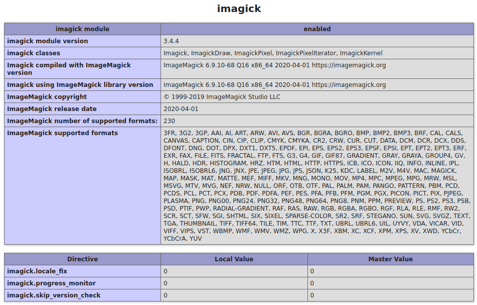Click the supported formats list beginning "3FR, 3G2"

coord(316,185)
